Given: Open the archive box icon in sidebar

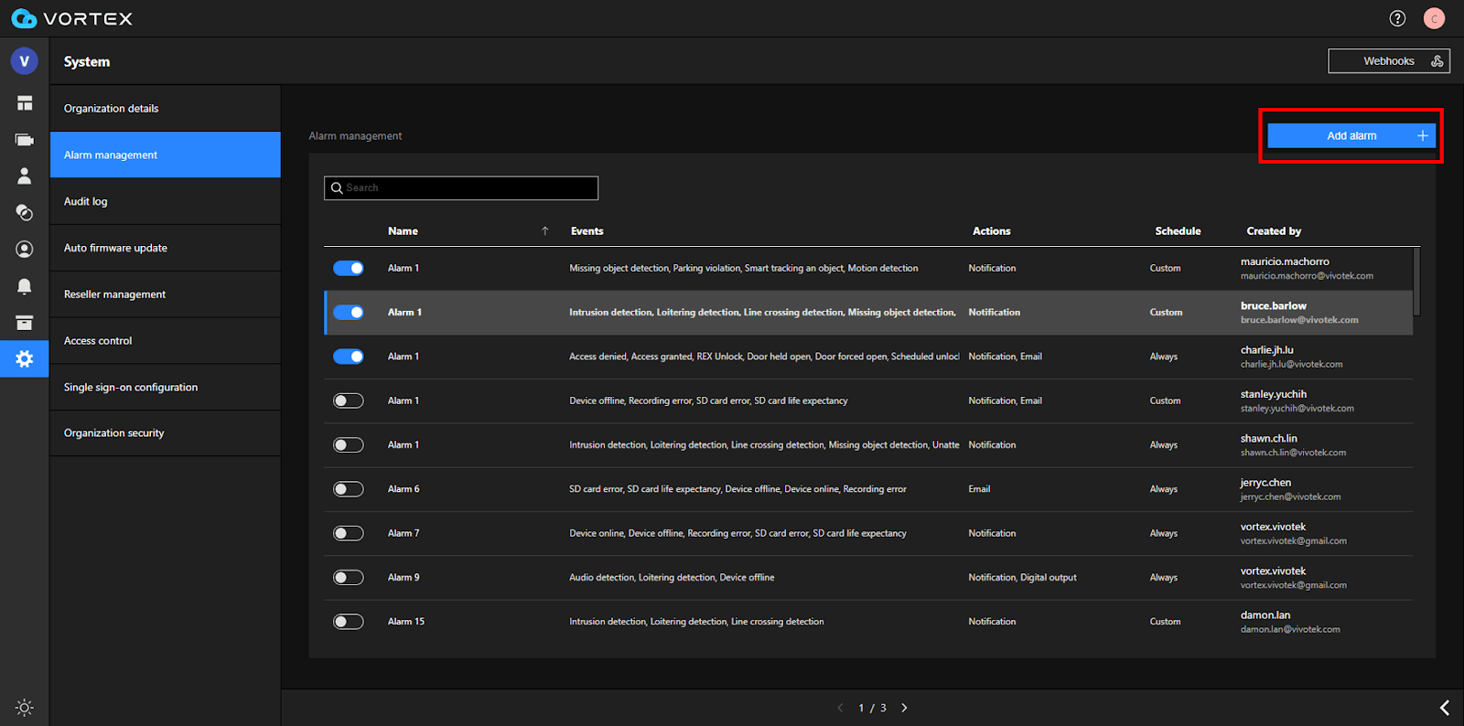Looking at the screenshot, I should 25,323.
